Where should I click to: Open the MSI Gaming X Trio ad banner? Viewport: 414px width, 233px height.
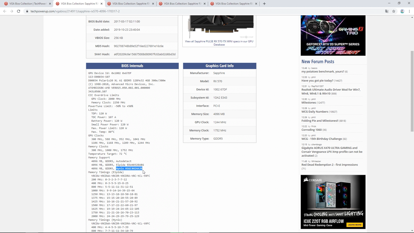(x=333, y=35)
